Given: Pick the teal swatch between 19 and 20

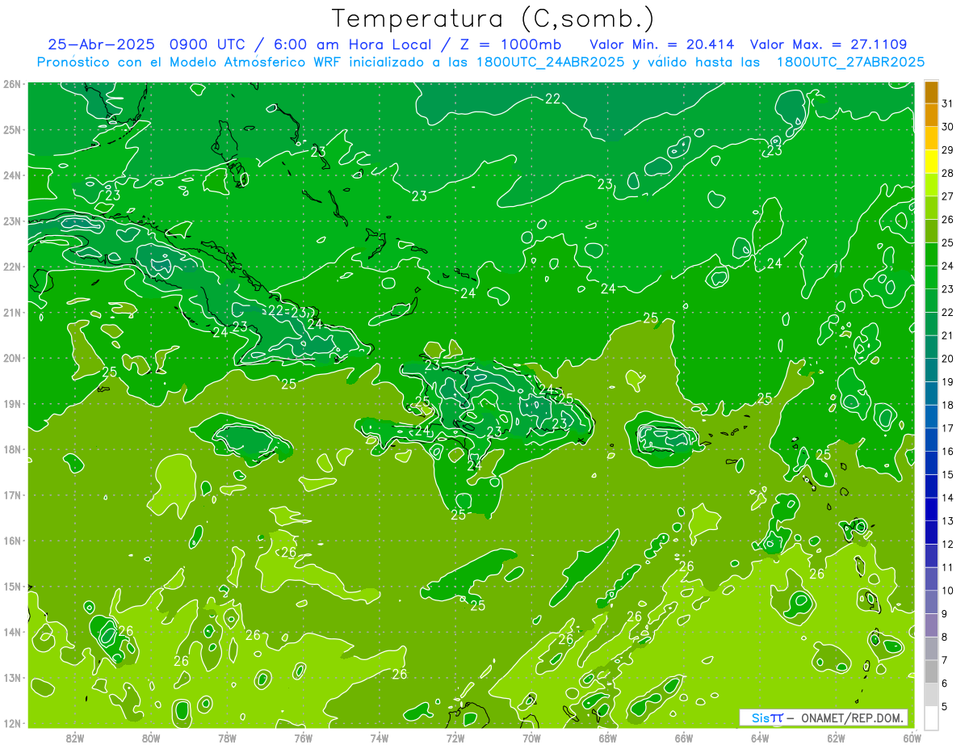Looking at the screenshot, I should tap(931, 370).
